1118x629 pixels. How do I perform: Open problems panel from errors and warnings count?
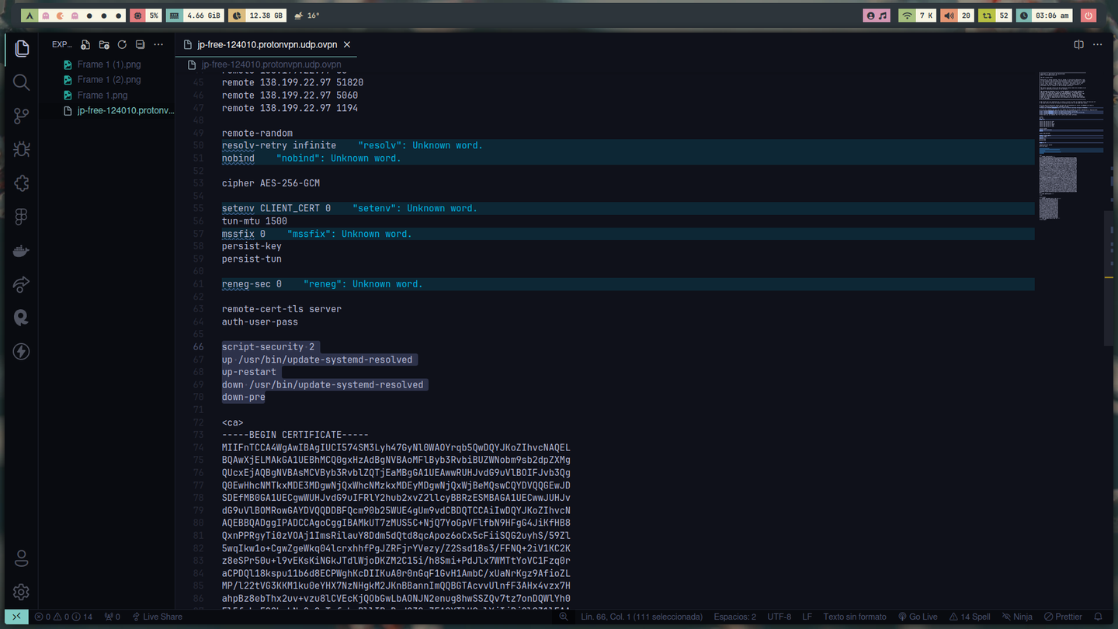(64, 617)
